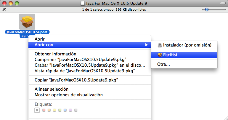The image size is (228, 120).
Task: Minimize the window with yellow button
Action: click(11, 3)
